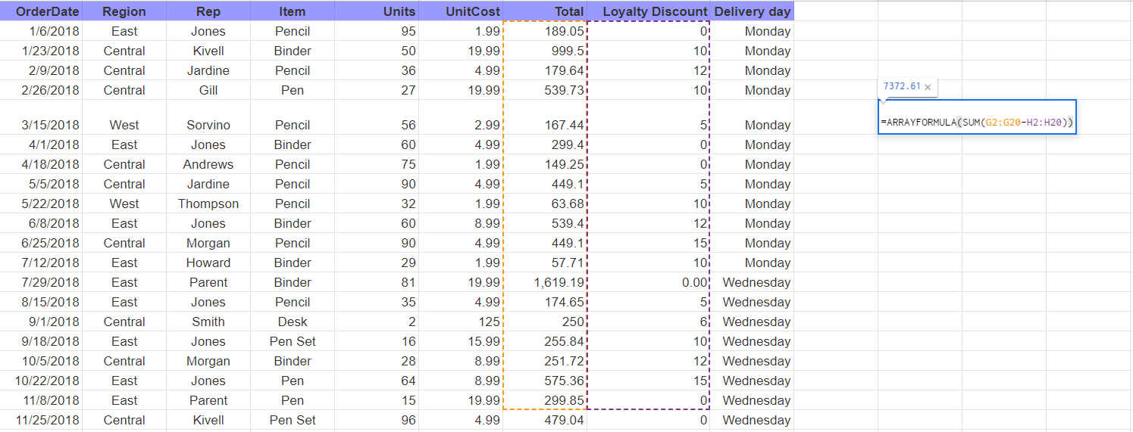Click the date cell 7/29/2018

41,282
